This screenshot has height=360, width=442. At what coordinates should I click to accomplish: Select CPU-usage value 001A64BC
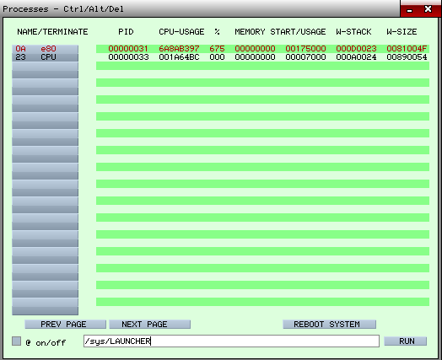[x=179, y=57]
